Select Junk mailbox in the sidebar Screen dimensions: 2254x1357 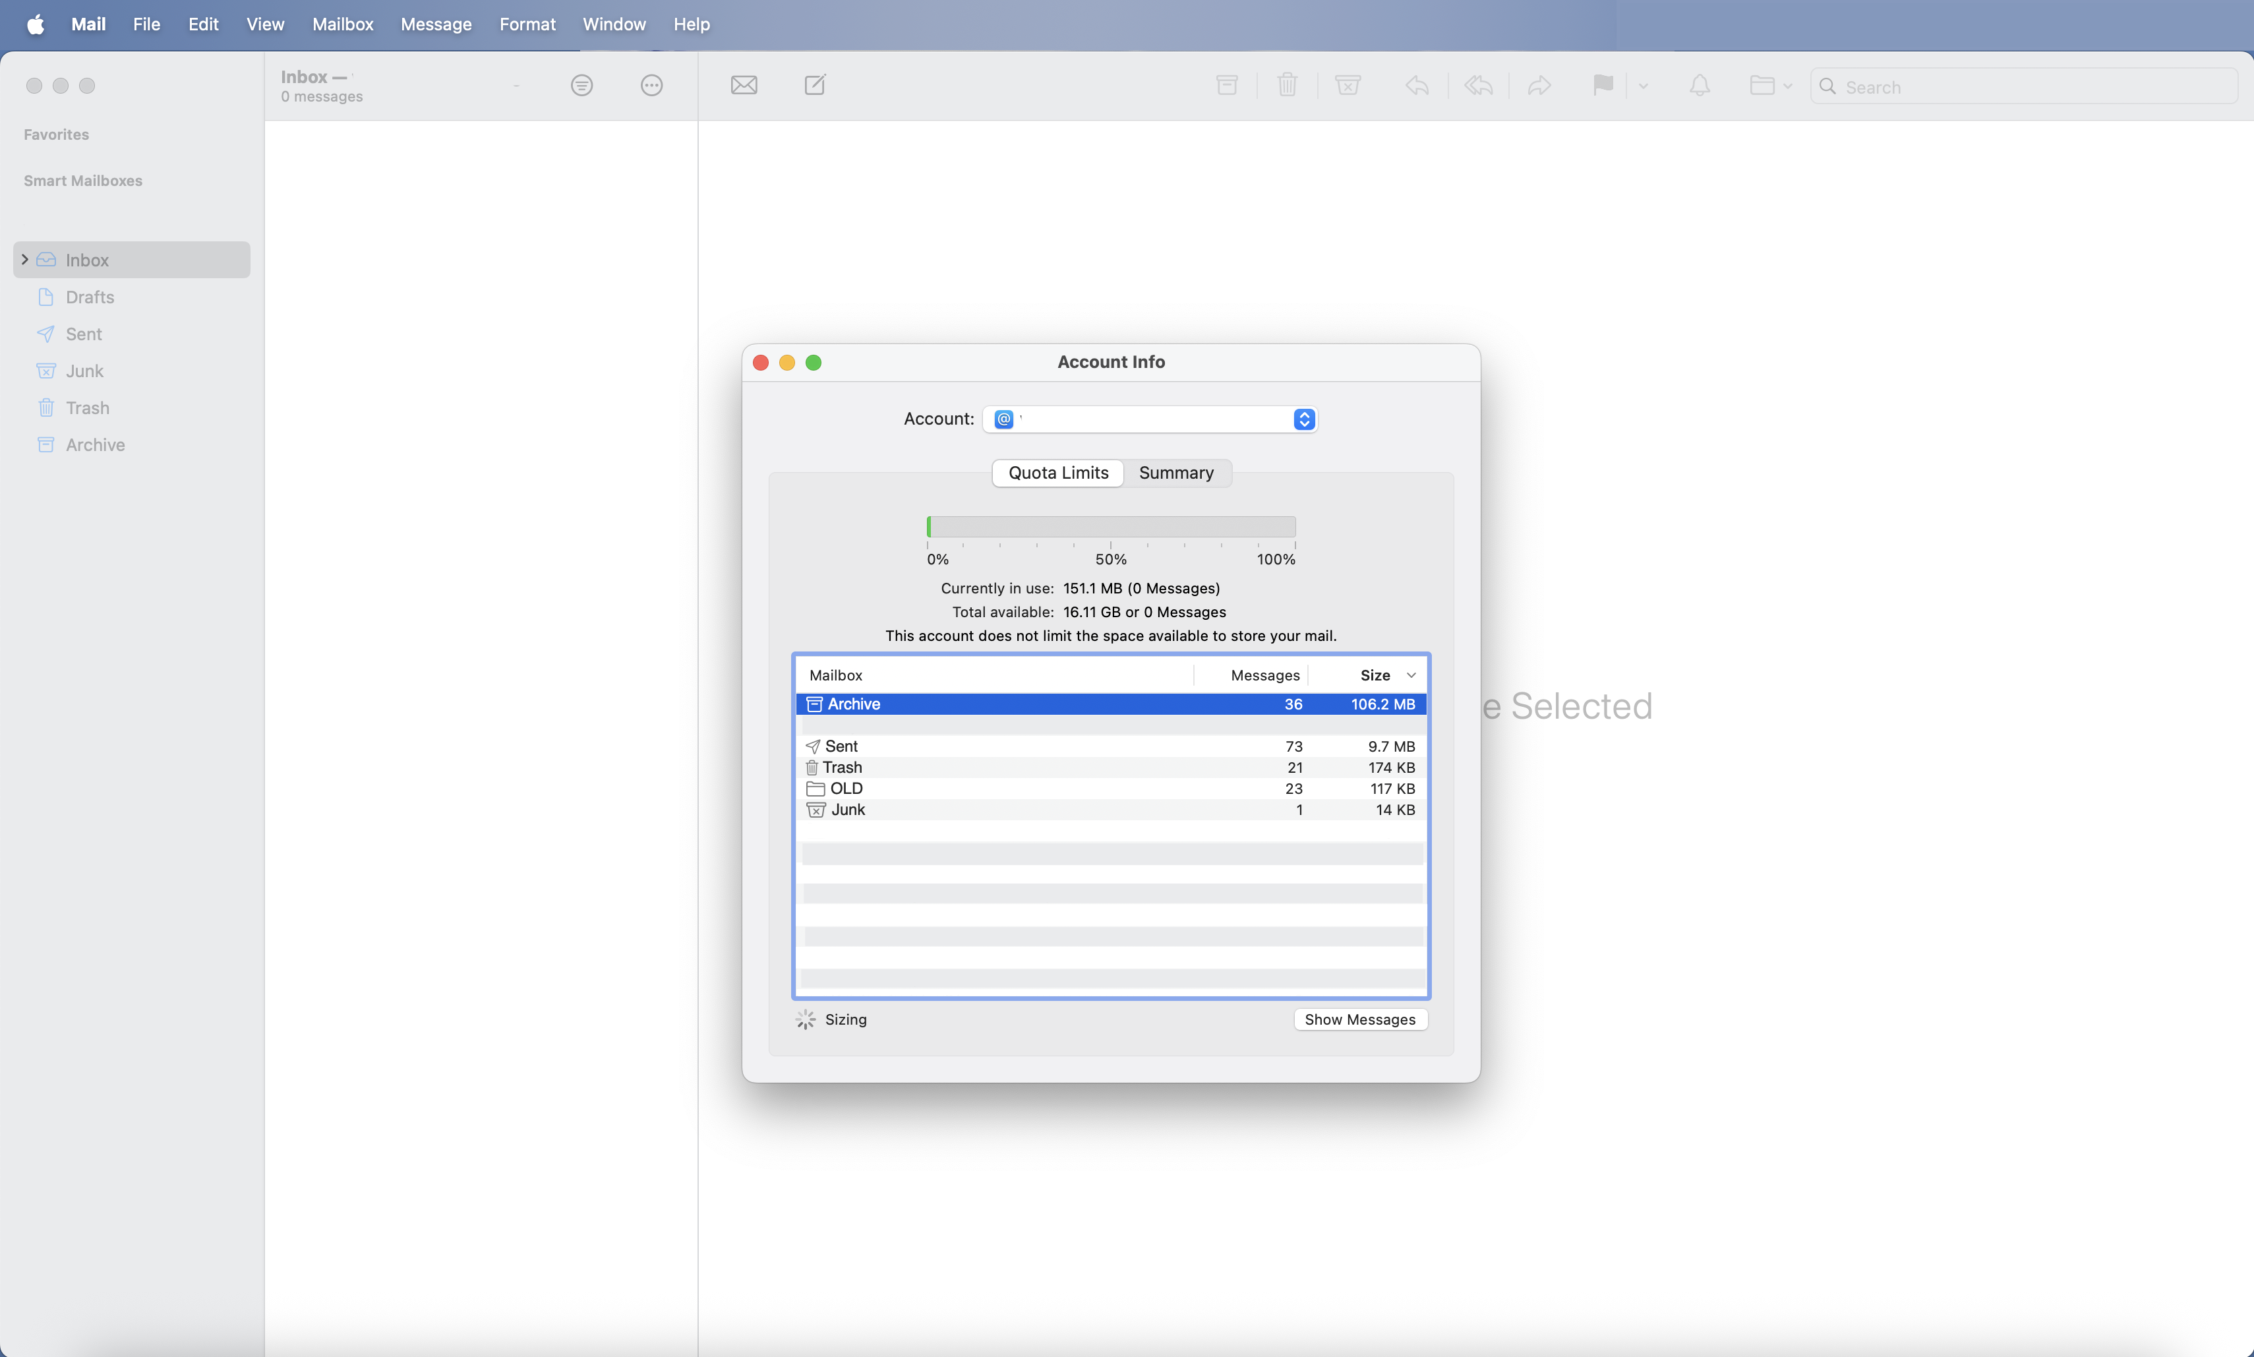click(x=132, y=371)
